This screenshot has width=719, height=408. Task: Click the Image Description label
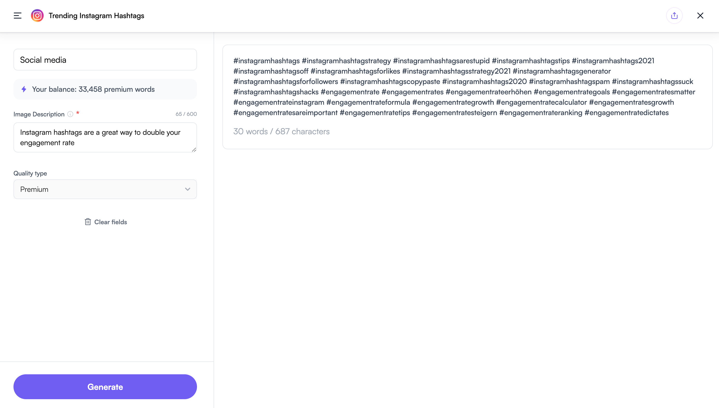point(39,114)
